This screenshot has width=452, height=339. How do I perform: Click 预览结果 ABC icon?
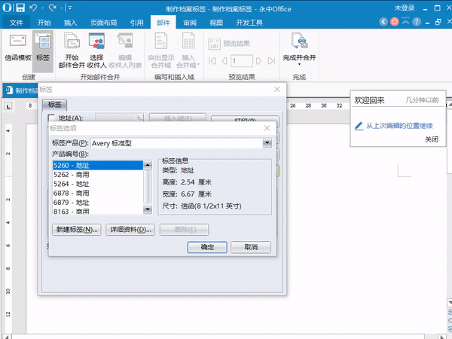[214, 44]
